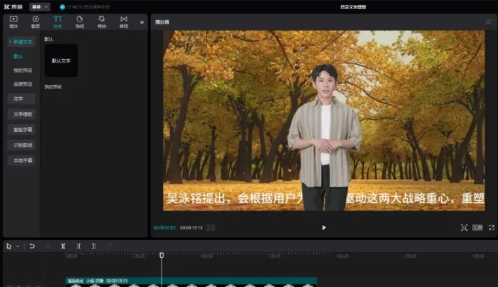The image size is (498, 287).
Task: Open the 特效 (Effects) tab
Action: click(102, 22)
